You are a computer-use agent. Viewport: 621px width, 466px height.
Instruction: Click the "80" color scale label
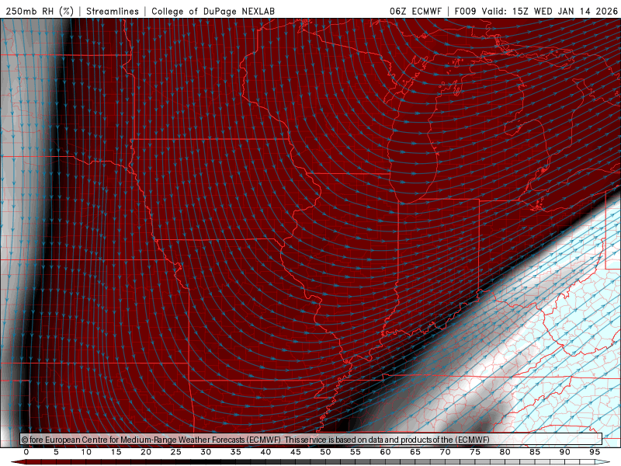pos(505,452)
